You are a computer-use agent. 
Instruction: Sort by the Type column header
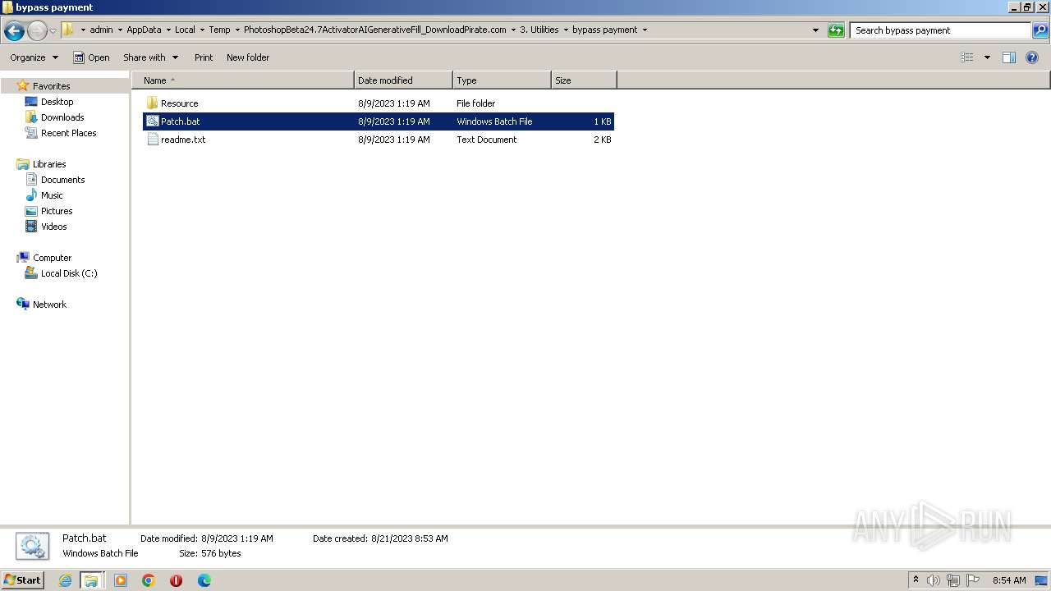502,80
